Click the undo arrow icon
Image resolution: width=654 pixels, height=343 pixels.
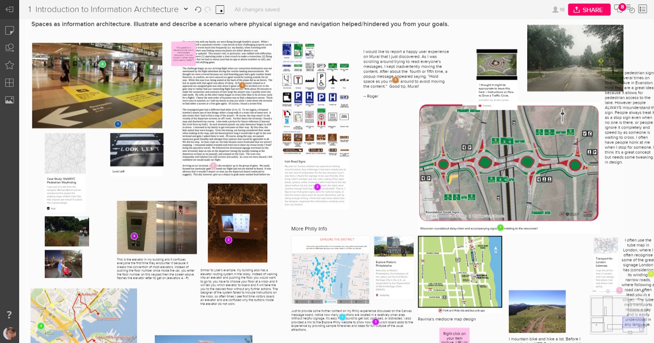click(x=198, y=9)
